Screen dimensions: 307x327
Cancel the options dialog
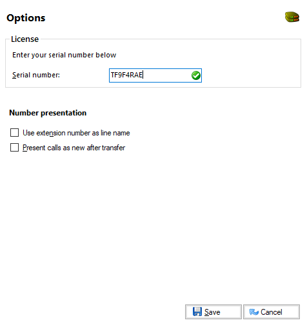(x=272, y=312)
